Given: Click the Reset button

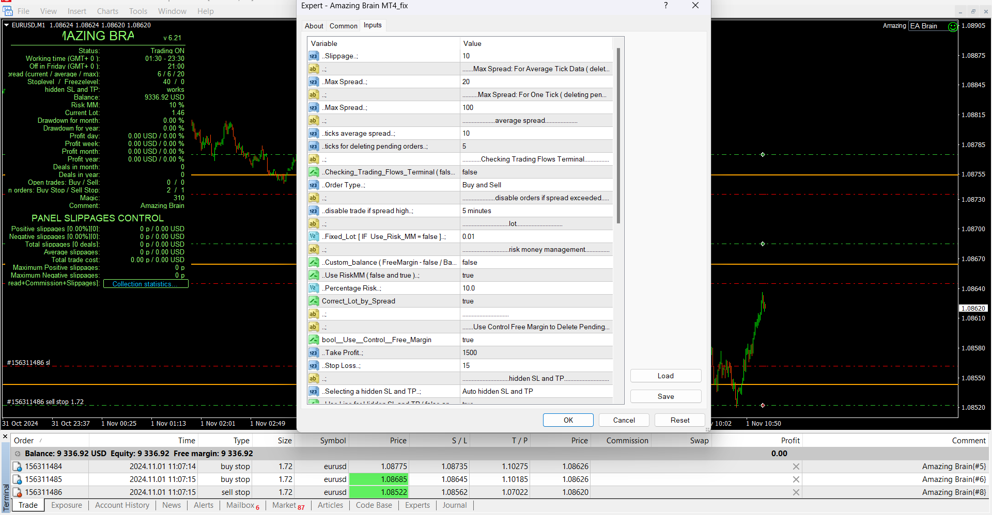Looking at the screenshot, I should [679, 420].
